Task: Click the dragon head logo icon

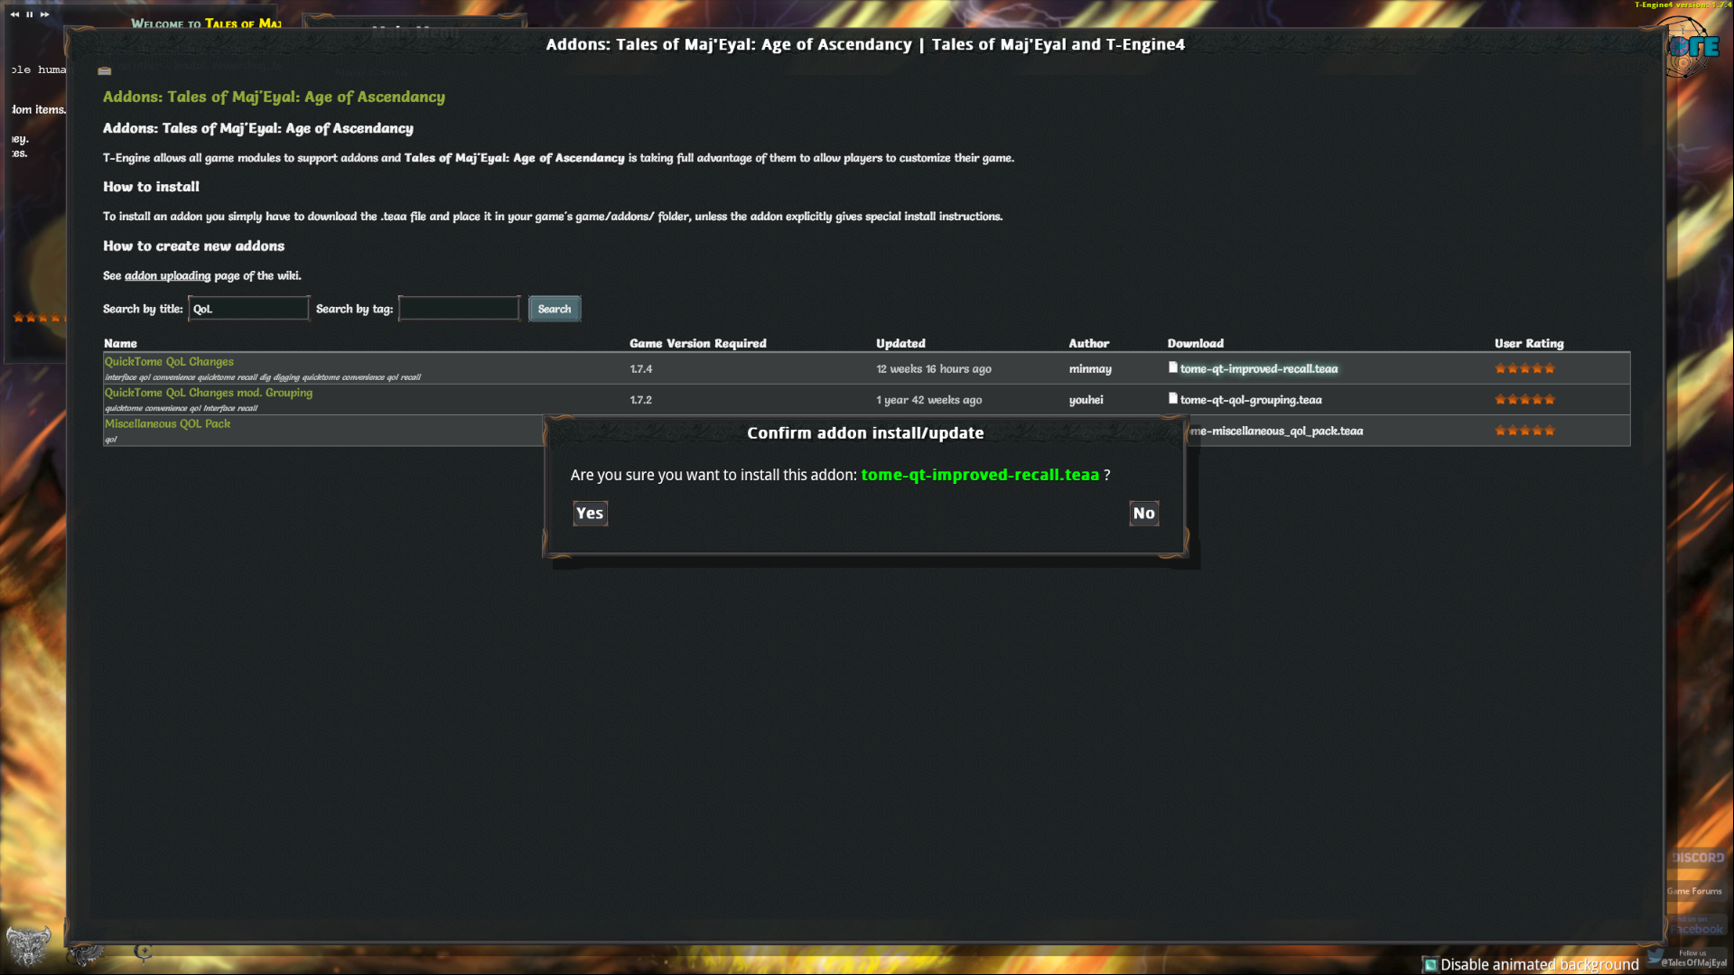Action: pyautogui.click(x=28, y=944)
